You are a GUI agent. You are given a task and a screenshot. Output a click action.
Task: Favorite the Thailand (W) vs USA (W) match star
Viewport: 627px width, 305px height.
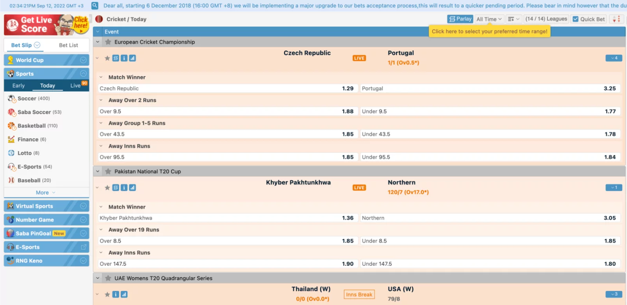coord(107,294)
